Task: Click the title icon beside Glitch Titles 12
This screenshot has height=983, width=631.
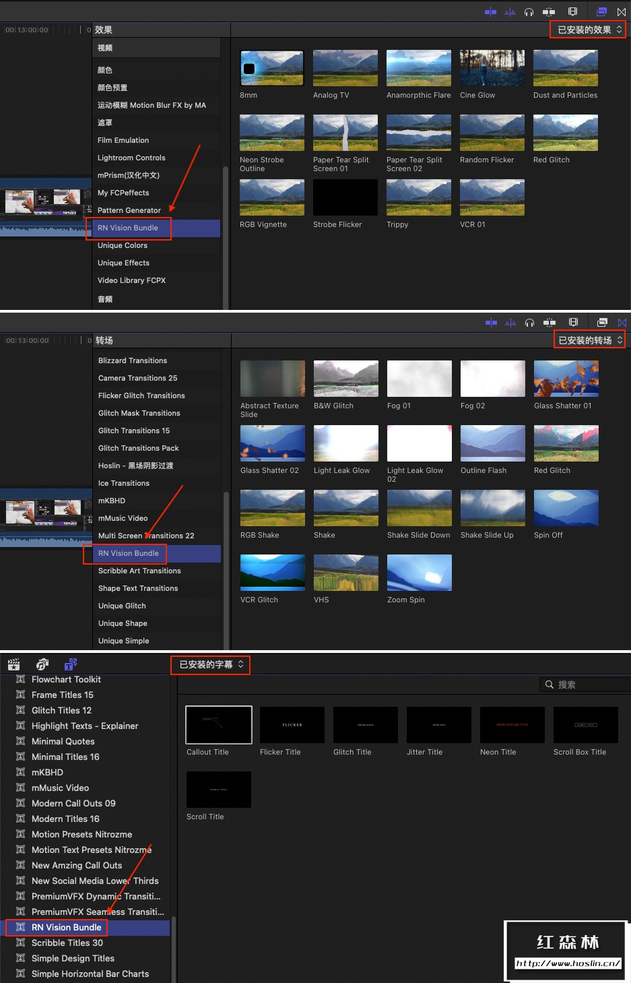Action: coord(20,710)
